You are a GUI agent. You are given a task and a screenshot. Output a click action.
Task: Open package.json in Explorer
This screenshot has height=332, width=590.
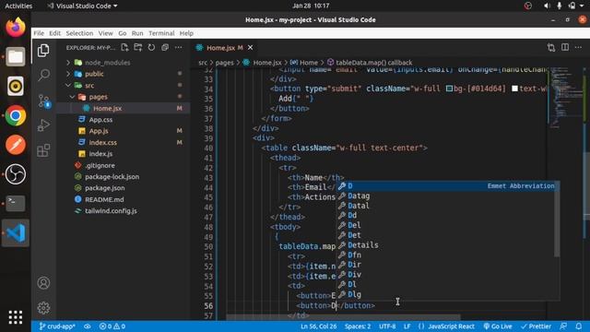104,188
